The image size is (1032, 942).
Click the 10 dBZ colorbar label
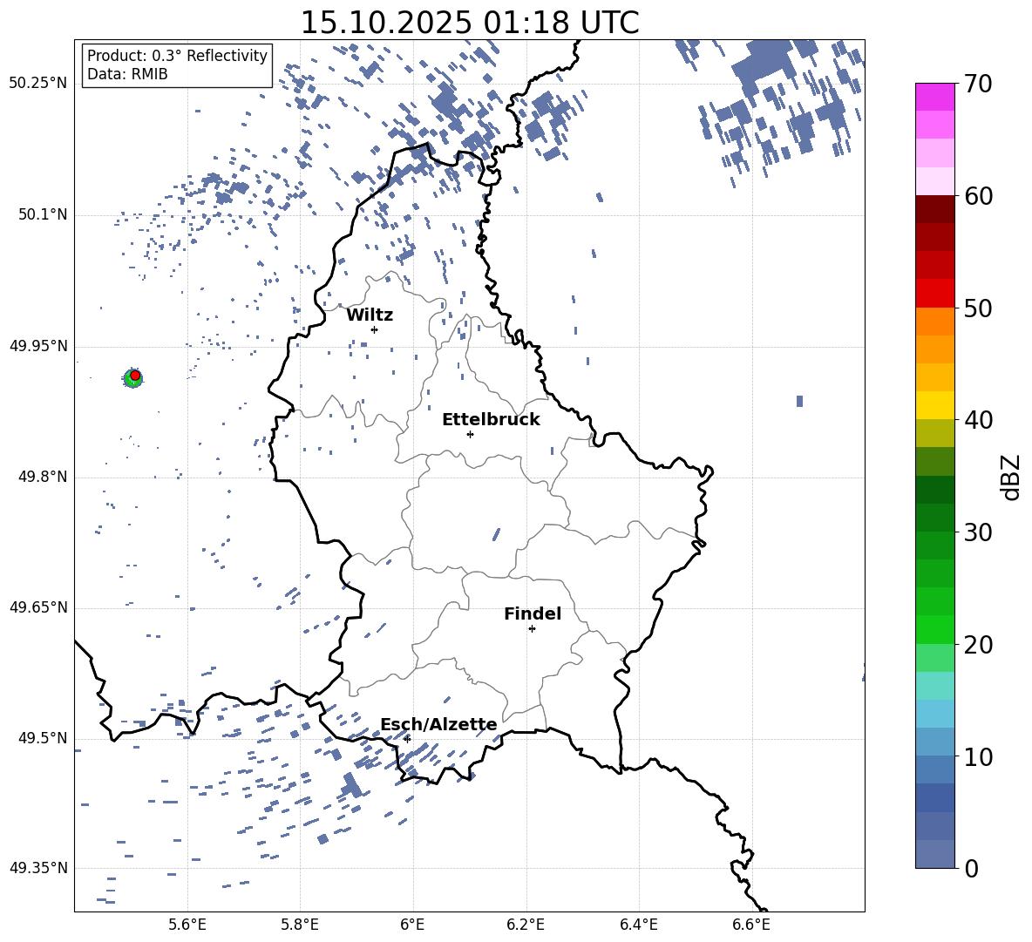[x=978, y=756]
